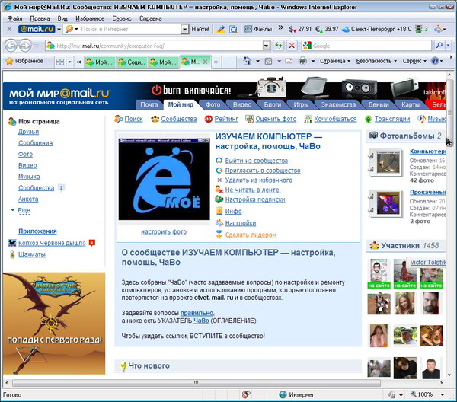Click the Удалить из избранного link
This screenshot has width=457, height=402.
(260, 180)
